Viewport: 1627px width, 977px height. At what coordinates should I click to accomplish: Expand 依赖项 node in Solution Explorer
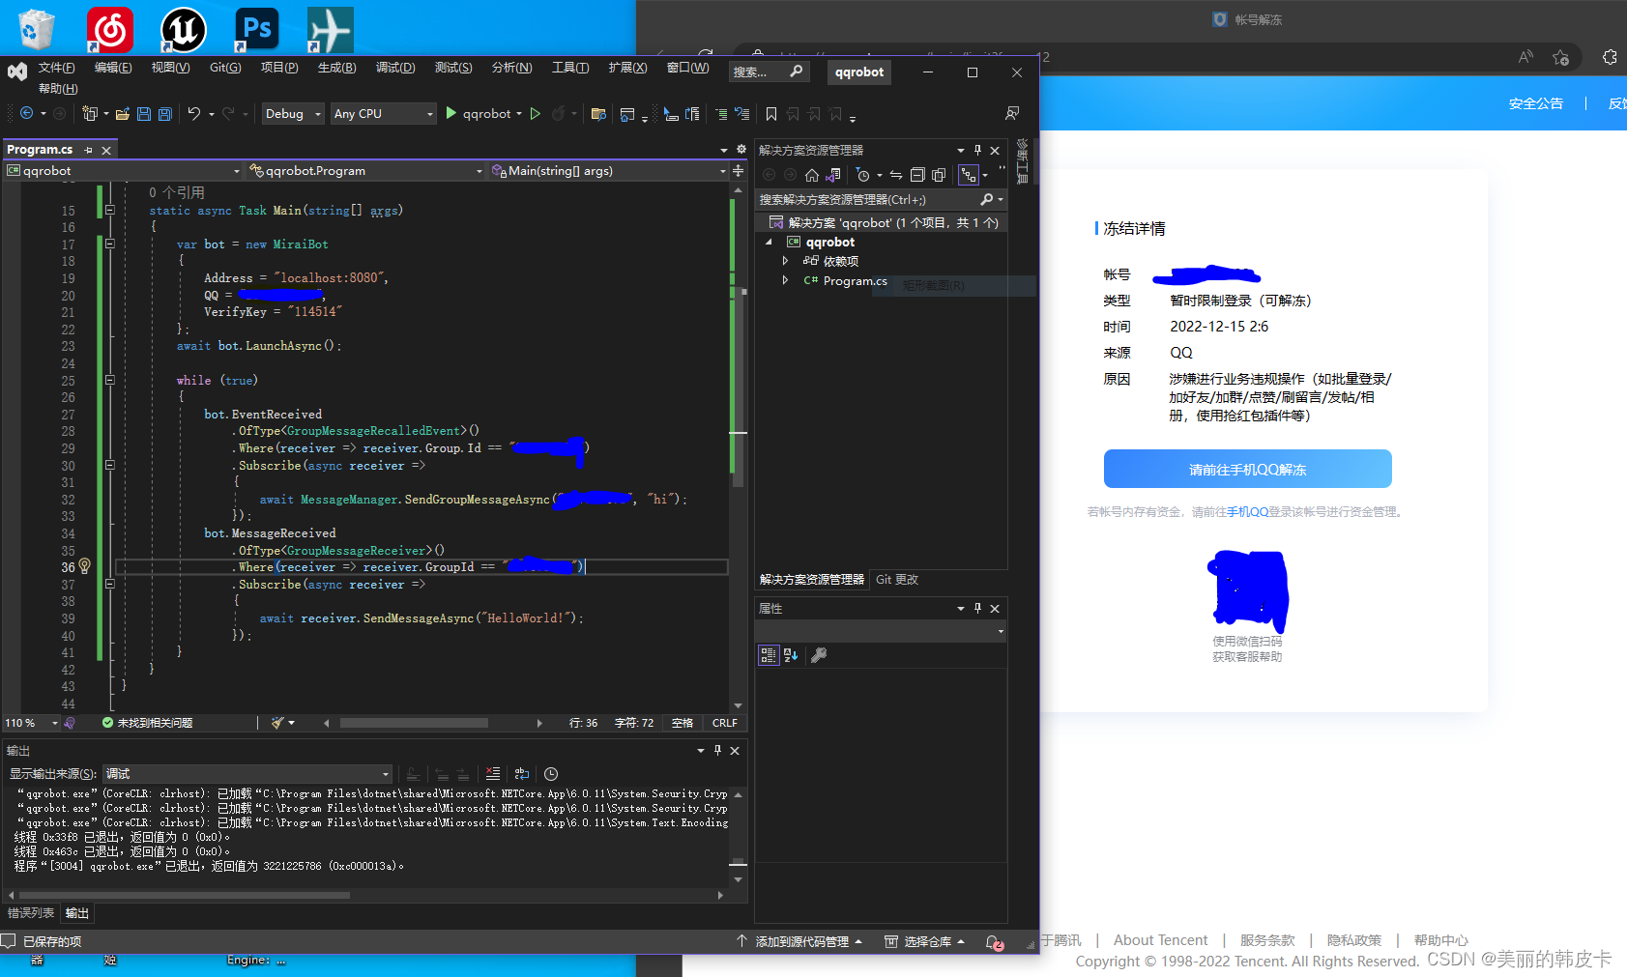pos(786,261)
